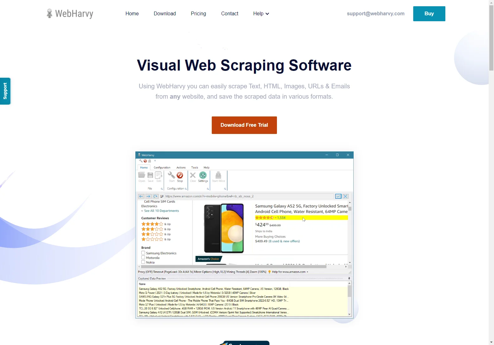Click the highlighted 1,534 ratings row

point(301,218)
